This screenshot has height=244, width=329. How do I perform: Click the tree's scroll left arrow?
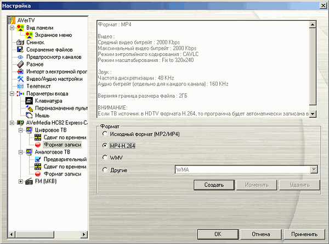click(x=12, y=234)
